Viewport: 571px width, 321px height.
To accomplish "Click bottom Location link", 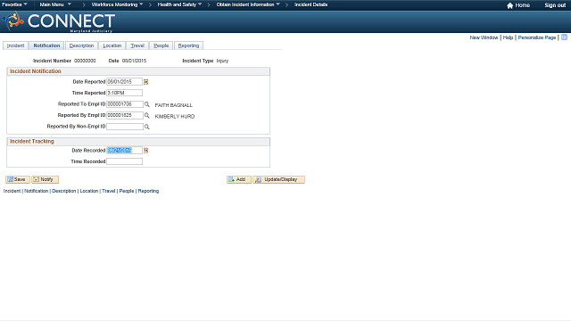I will (x=89, y=191).
